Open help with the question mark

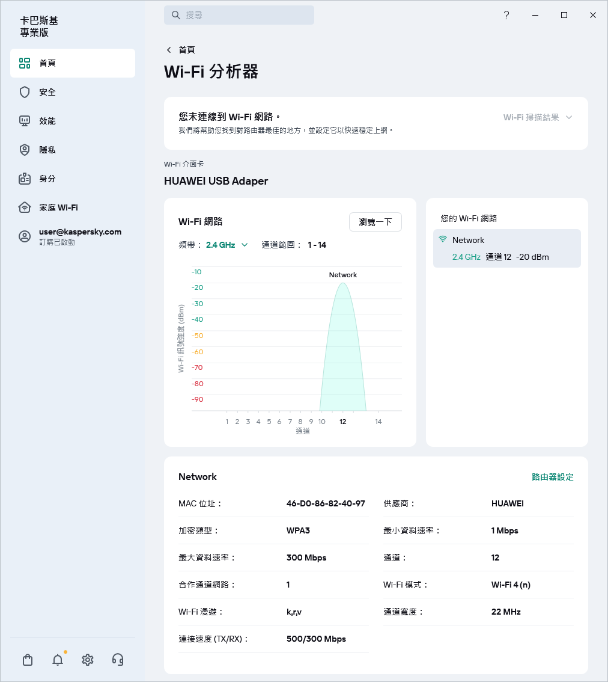point(506,15)
